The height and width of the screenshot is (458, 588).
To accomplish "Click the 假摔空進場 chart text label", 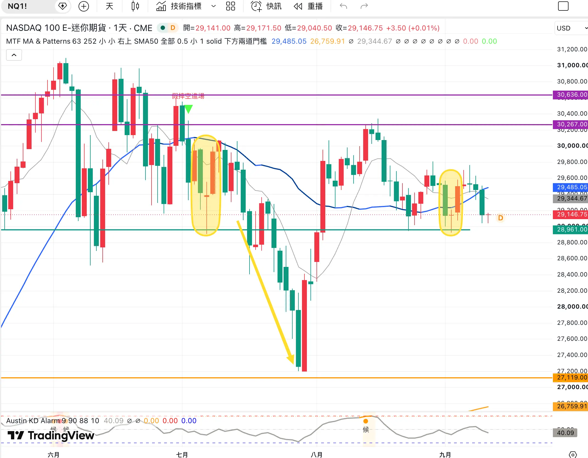I will click(188, 96).
